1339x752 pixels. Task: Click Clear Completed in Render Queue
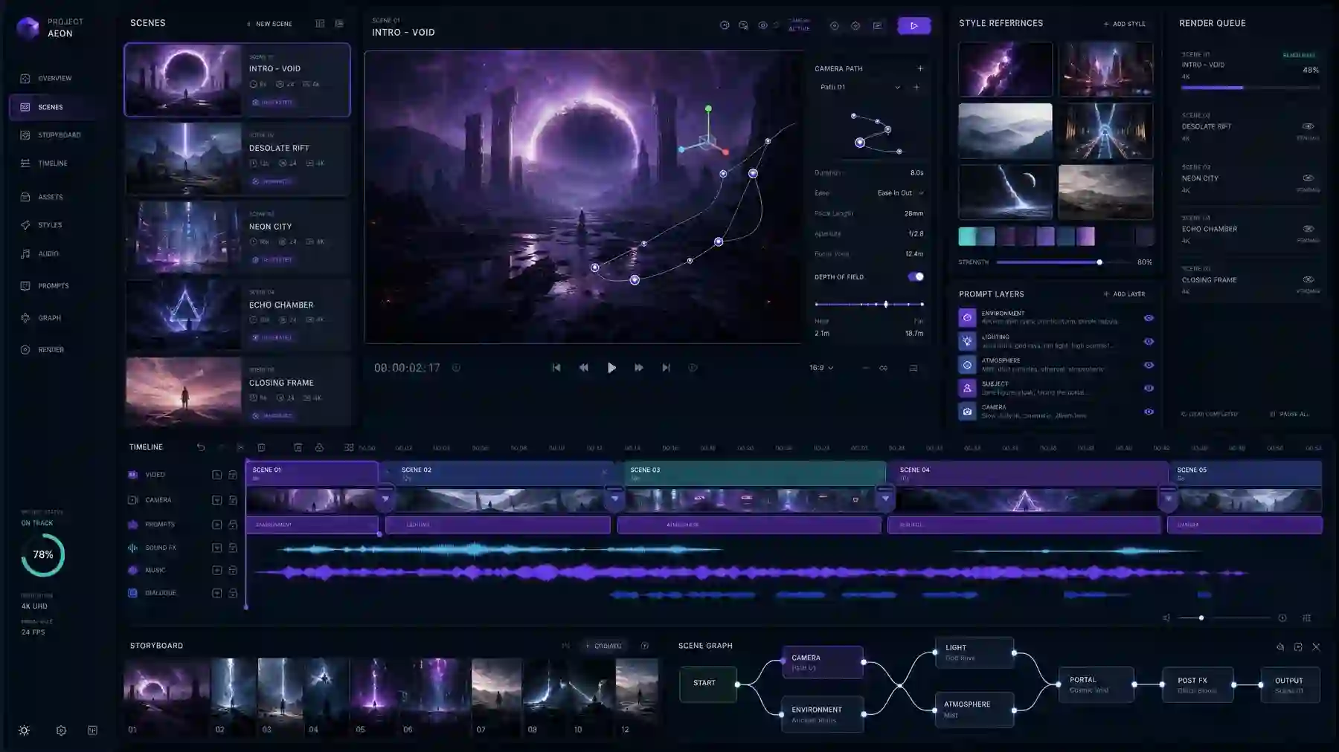coord(1210,414)
